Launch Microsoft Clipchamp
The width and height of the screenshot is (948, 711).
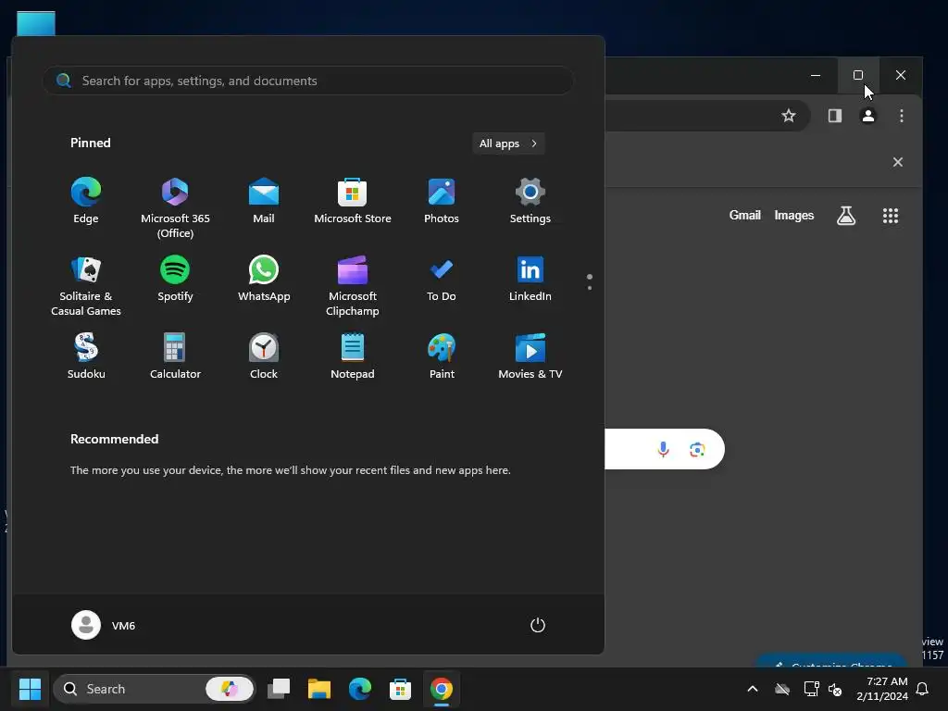(x=353, y=286)
